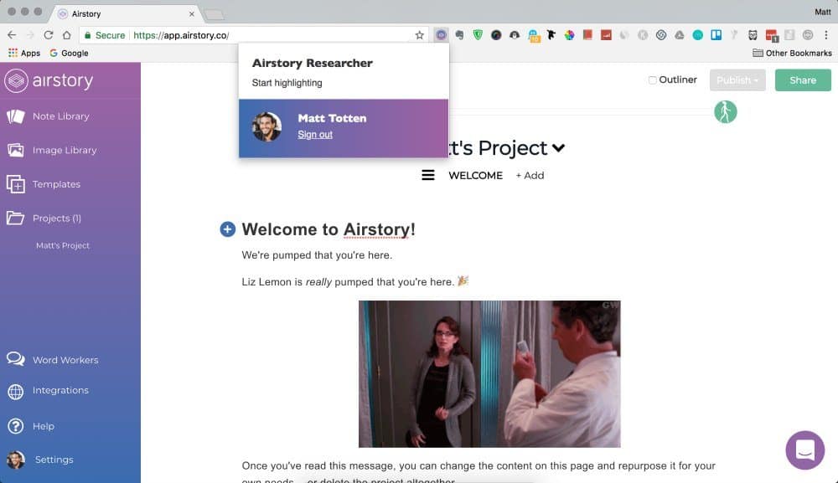The width and height of the screenshot is (838, 483).
Task: Open Help from the sidebar
Action: click(31, 426)
